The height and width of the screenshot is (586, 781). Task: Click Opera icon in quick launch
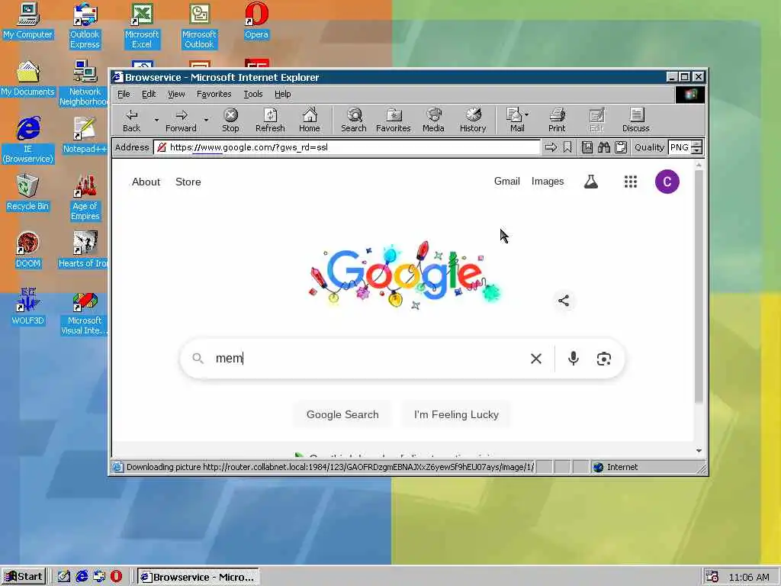click(x=116, y=577)
